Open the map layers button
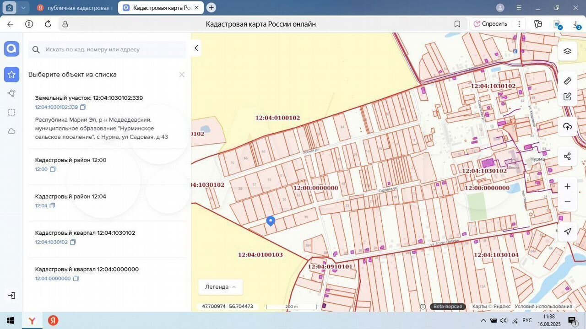 point(568,51)
